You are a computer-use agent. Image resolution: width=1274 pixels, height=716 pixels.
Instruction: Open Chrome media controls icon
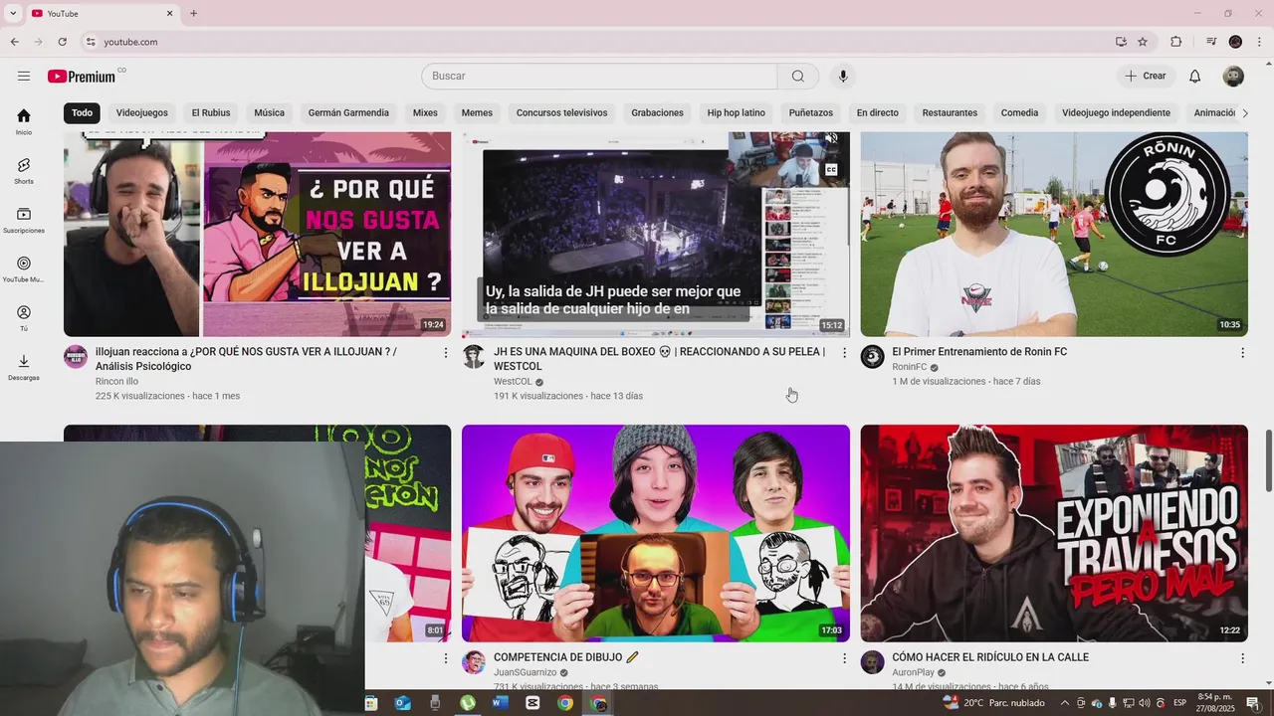click(x=1211, y=42)
